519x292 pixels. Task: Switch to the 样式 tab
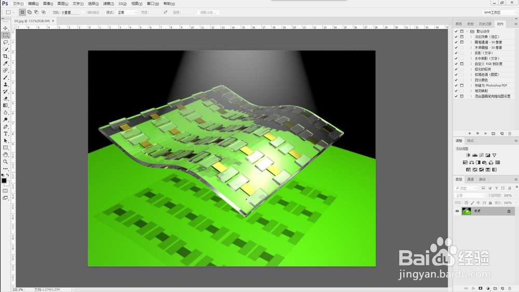click(x=470, y=141)
